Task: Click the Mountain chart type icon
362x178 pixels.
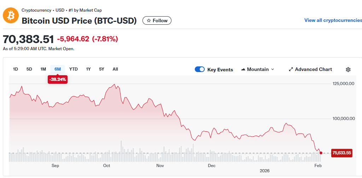Action: click(x=243, y=70)
